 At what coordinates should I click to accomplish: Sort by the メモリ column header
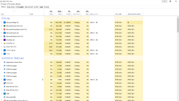point(58,13)
